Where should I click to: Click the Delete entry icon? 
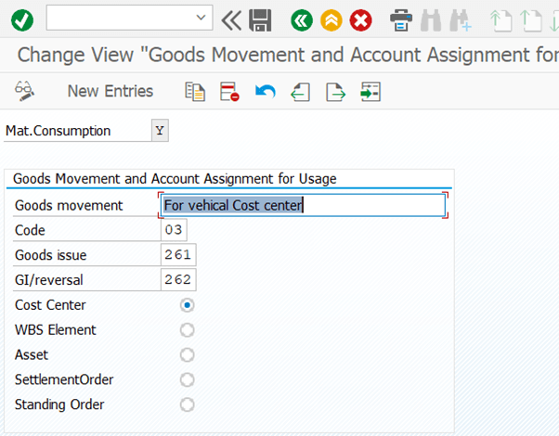(x=229, y=92)
